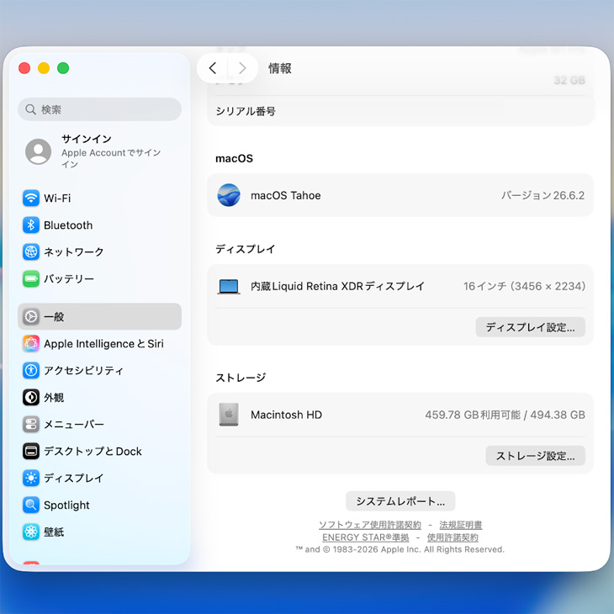Select アクセシビリティ label in sidebar
Screen dimensions: 614x614
point(83,370)
